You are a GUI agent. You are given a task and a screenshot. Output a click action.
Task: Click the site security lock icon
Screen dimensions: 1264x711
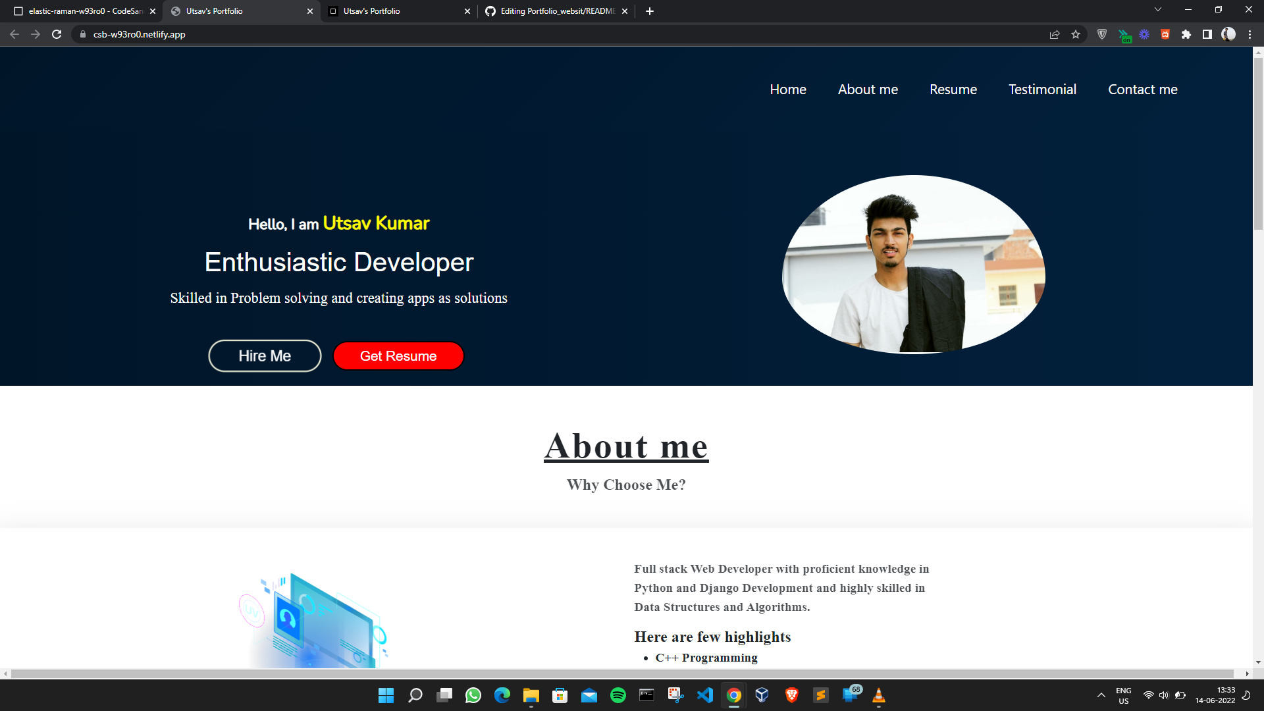tap(82, 34)
